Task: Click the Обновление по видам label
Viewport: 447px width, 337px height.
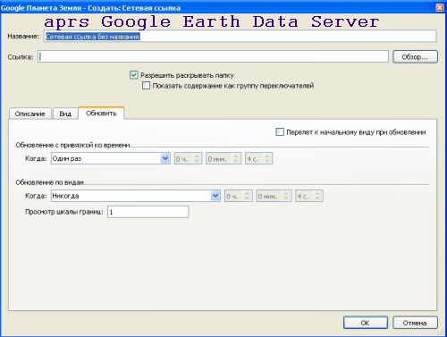Action: pos(50,182)
